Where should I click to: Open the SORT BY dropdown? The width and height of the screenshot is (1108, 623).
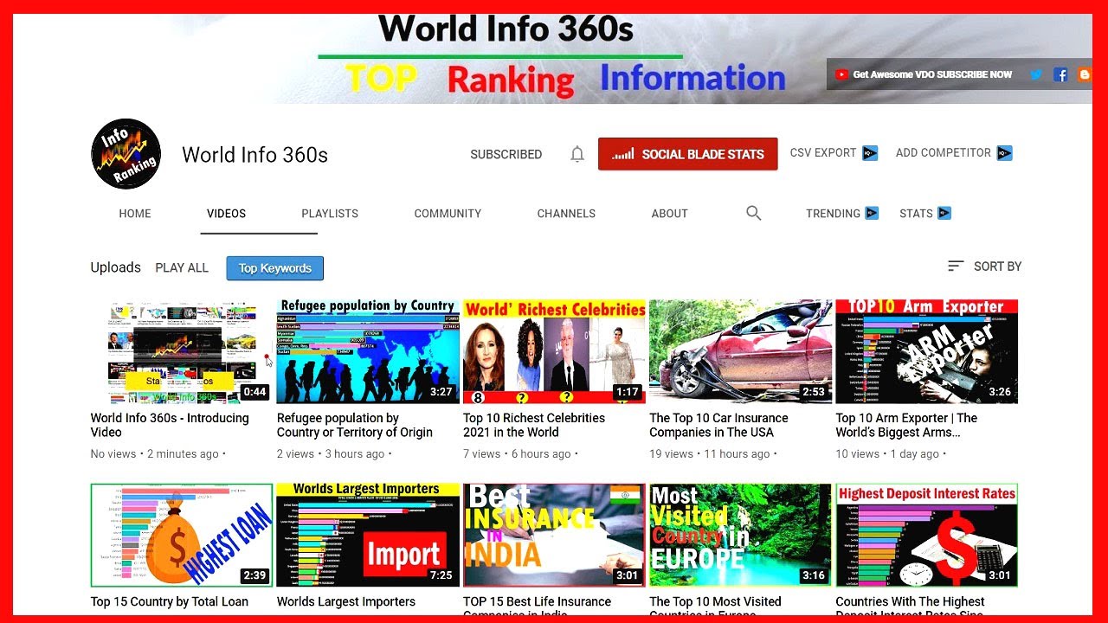985,267
